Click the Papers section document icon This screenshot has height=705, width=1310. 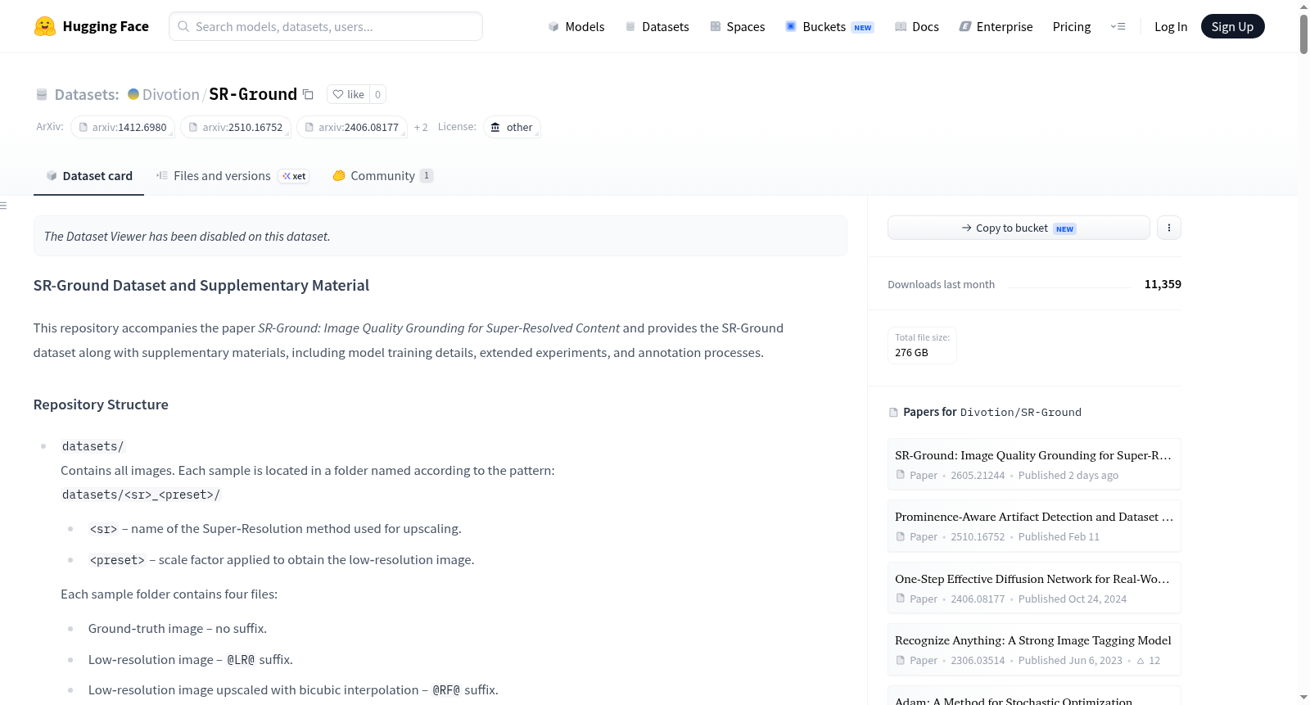point(893,413)
